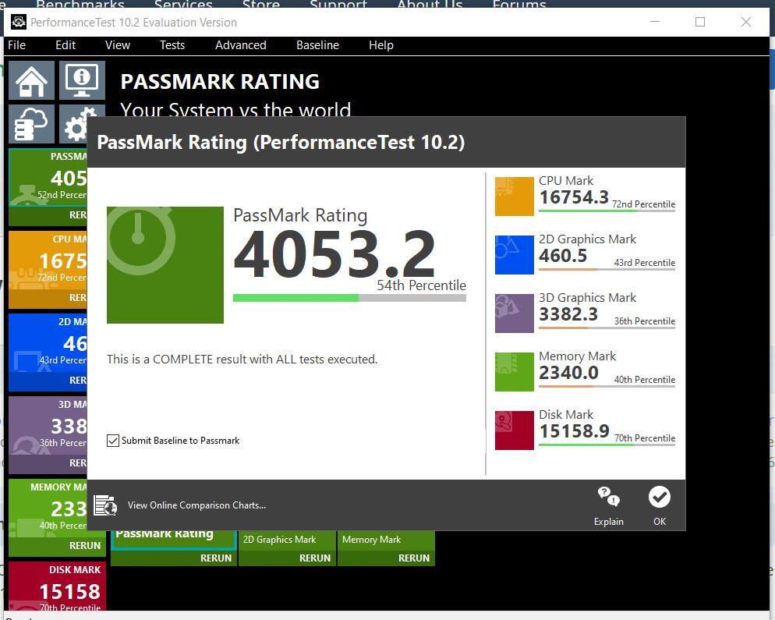Click the Disk Mark red icon
This screenshot has width=775, height=620.
pos(514,430)
